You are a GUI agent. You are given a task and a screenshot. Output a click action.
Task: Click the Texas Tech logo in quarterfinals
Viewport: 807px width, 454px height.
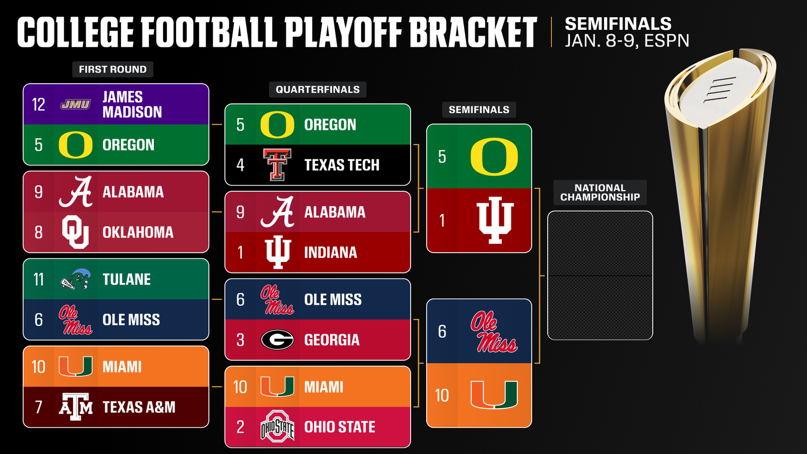277,164
